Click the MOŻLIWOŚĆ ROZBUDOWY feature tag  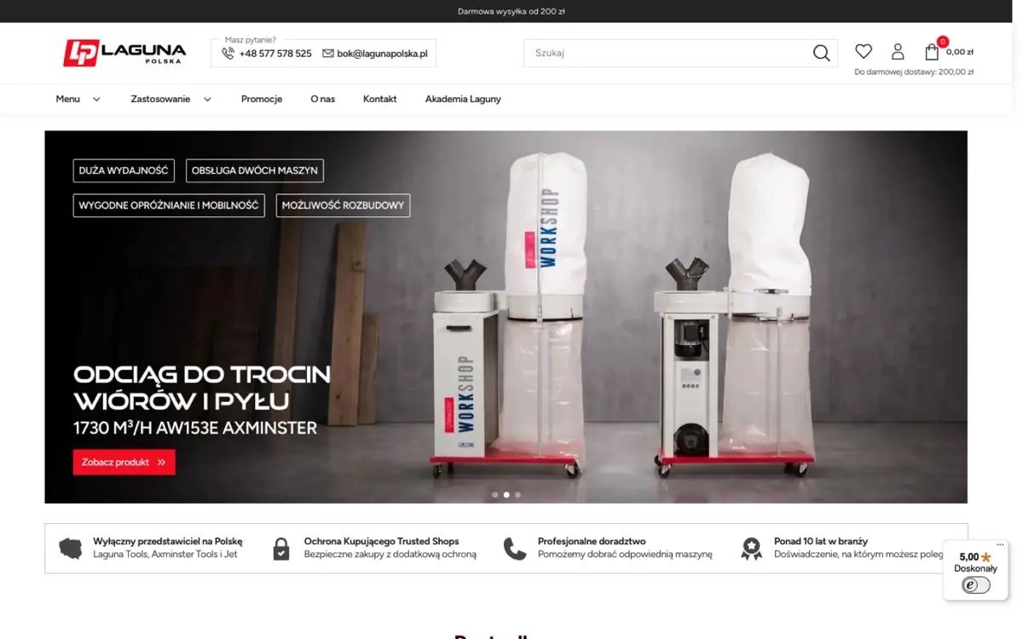[x=344, y=205]
